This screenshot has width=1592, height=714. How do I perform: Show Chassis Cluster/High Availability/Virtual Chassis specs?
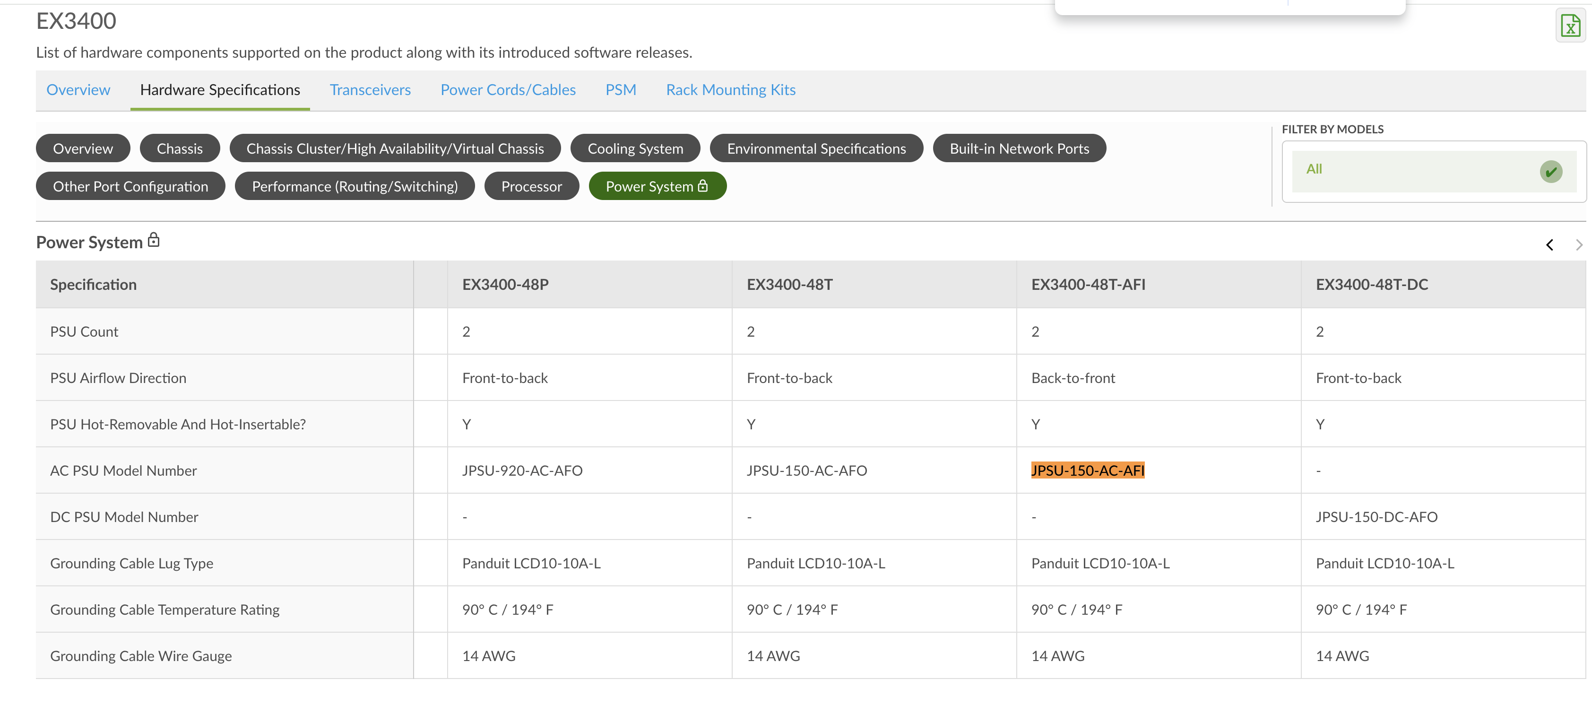pyautogui.click(x=395, y=148)
